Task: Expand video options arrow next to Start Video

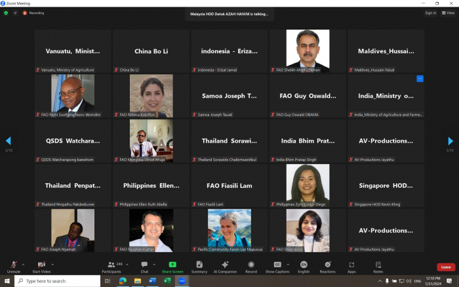Action: (x=54, y=264)
